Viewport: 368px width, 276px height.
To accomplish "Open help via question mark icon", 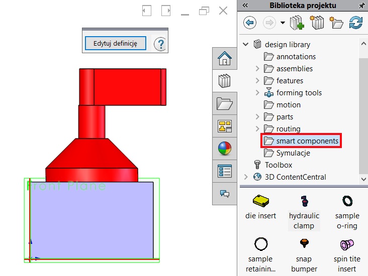I will (160, 44).
